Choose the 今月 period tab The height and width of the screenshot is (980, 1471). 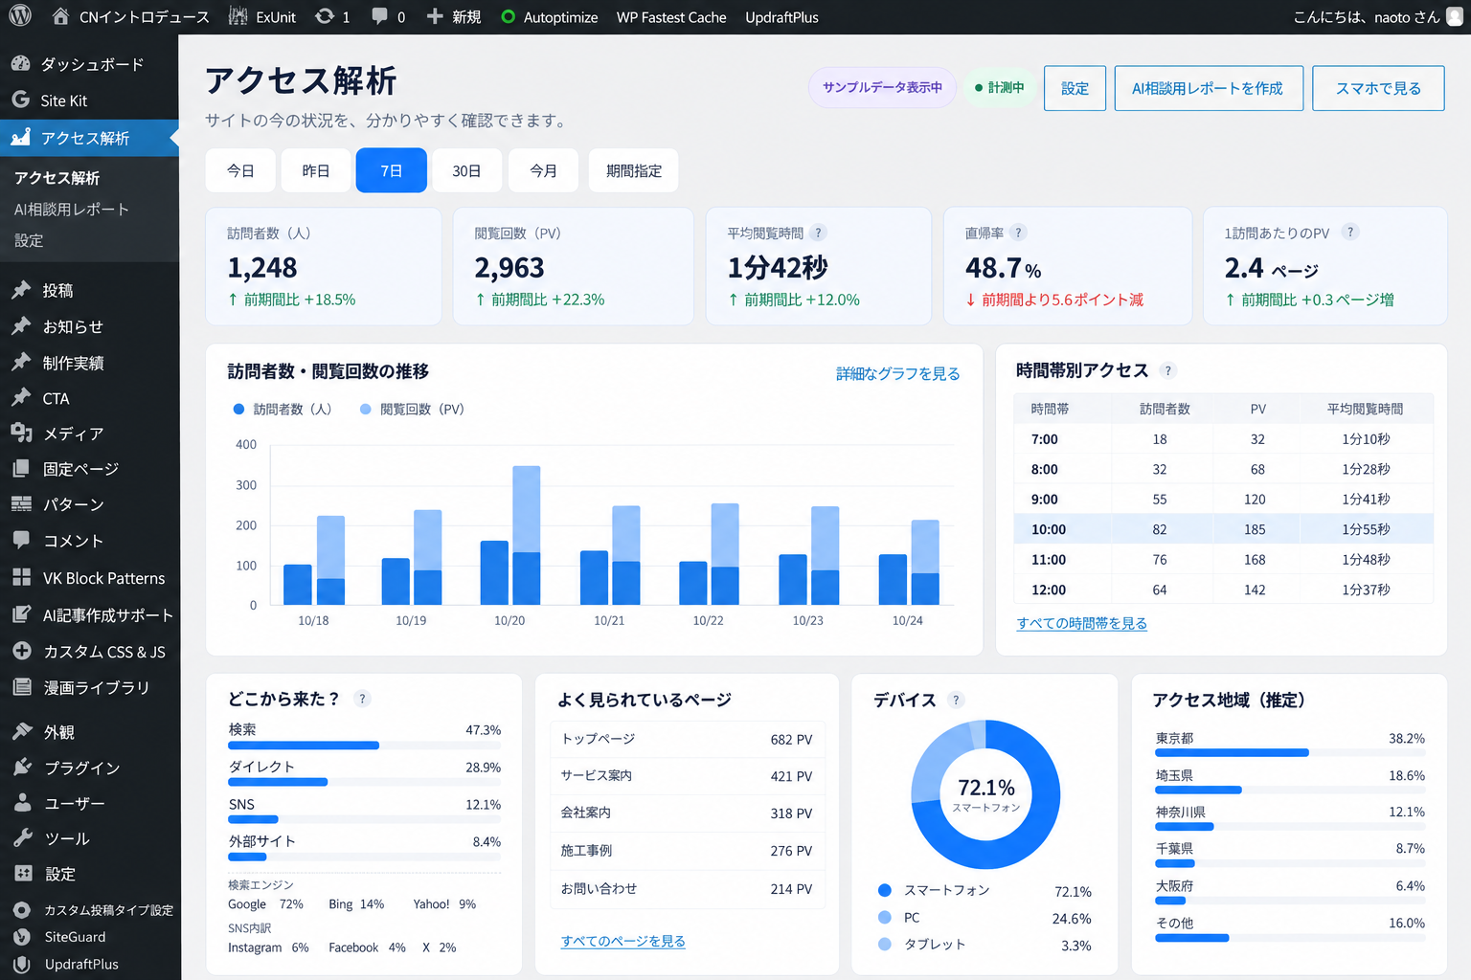(x=544, y=170)
